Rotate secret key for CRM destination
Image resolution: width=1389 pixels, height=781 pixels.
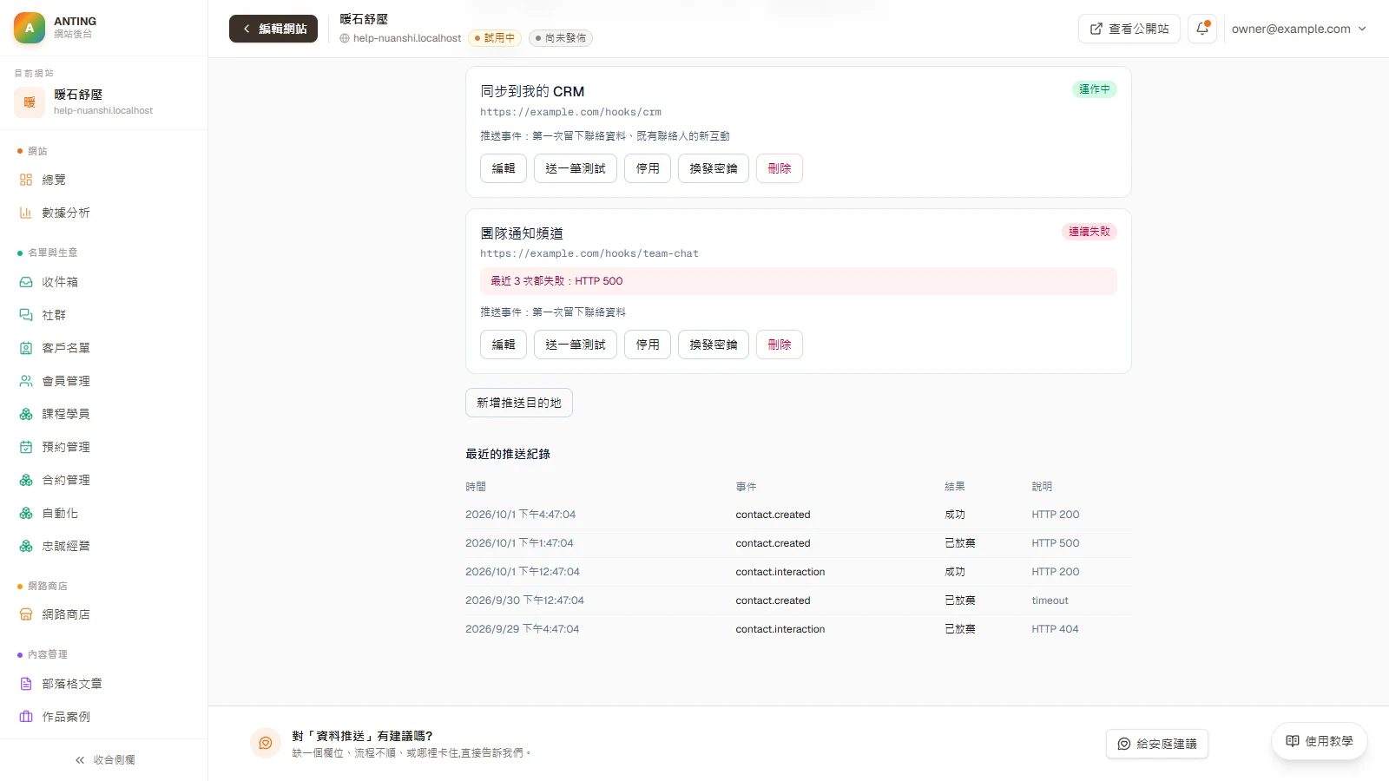tap(714, 168)
